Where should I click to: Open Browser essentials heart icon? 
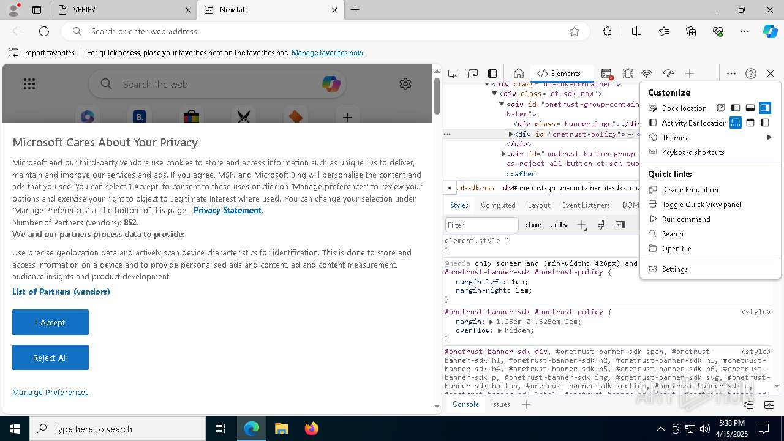[x=718, y=31]
